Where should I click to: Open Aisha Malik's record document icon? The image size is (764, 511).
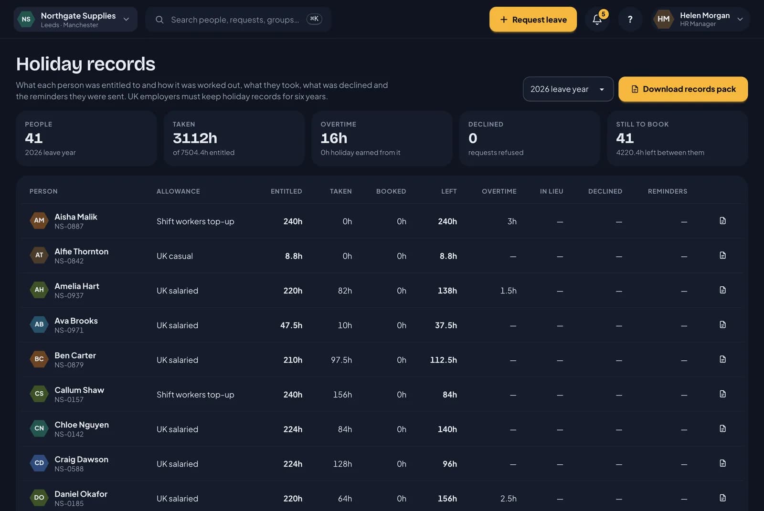[x=722, y=220]
